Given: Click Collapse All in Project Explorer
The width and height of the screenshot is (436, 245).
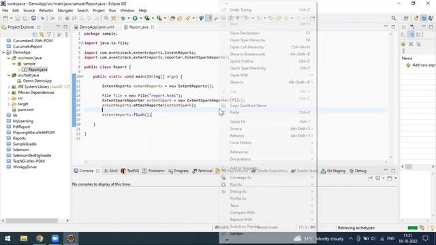Looking at the screenshot, I should click(35, 35).
